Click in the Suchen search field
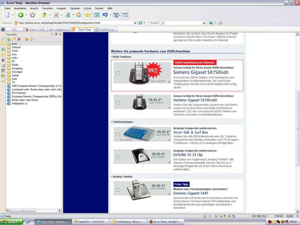This screenshot has width=300, height=225. (183, 23)
